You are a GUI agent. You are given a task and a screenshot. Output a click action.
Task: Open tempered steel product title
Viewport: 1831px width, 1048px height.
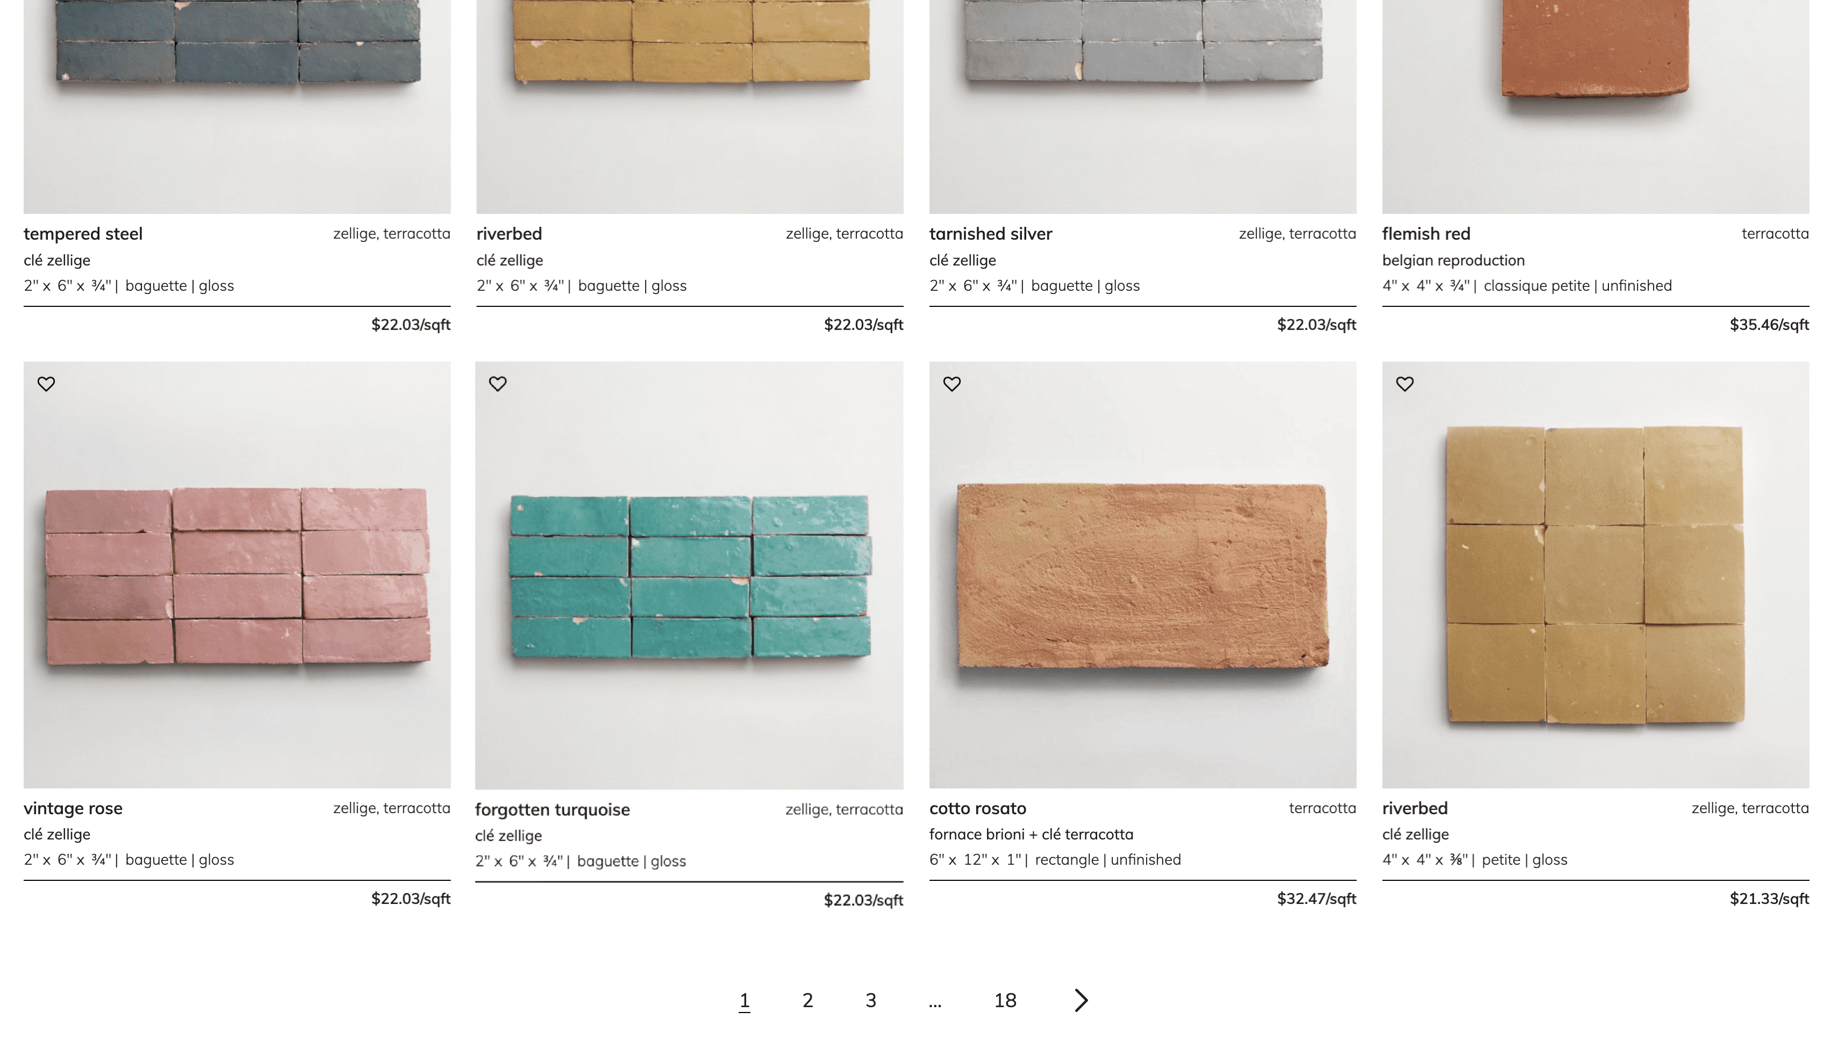click(83, 234)
